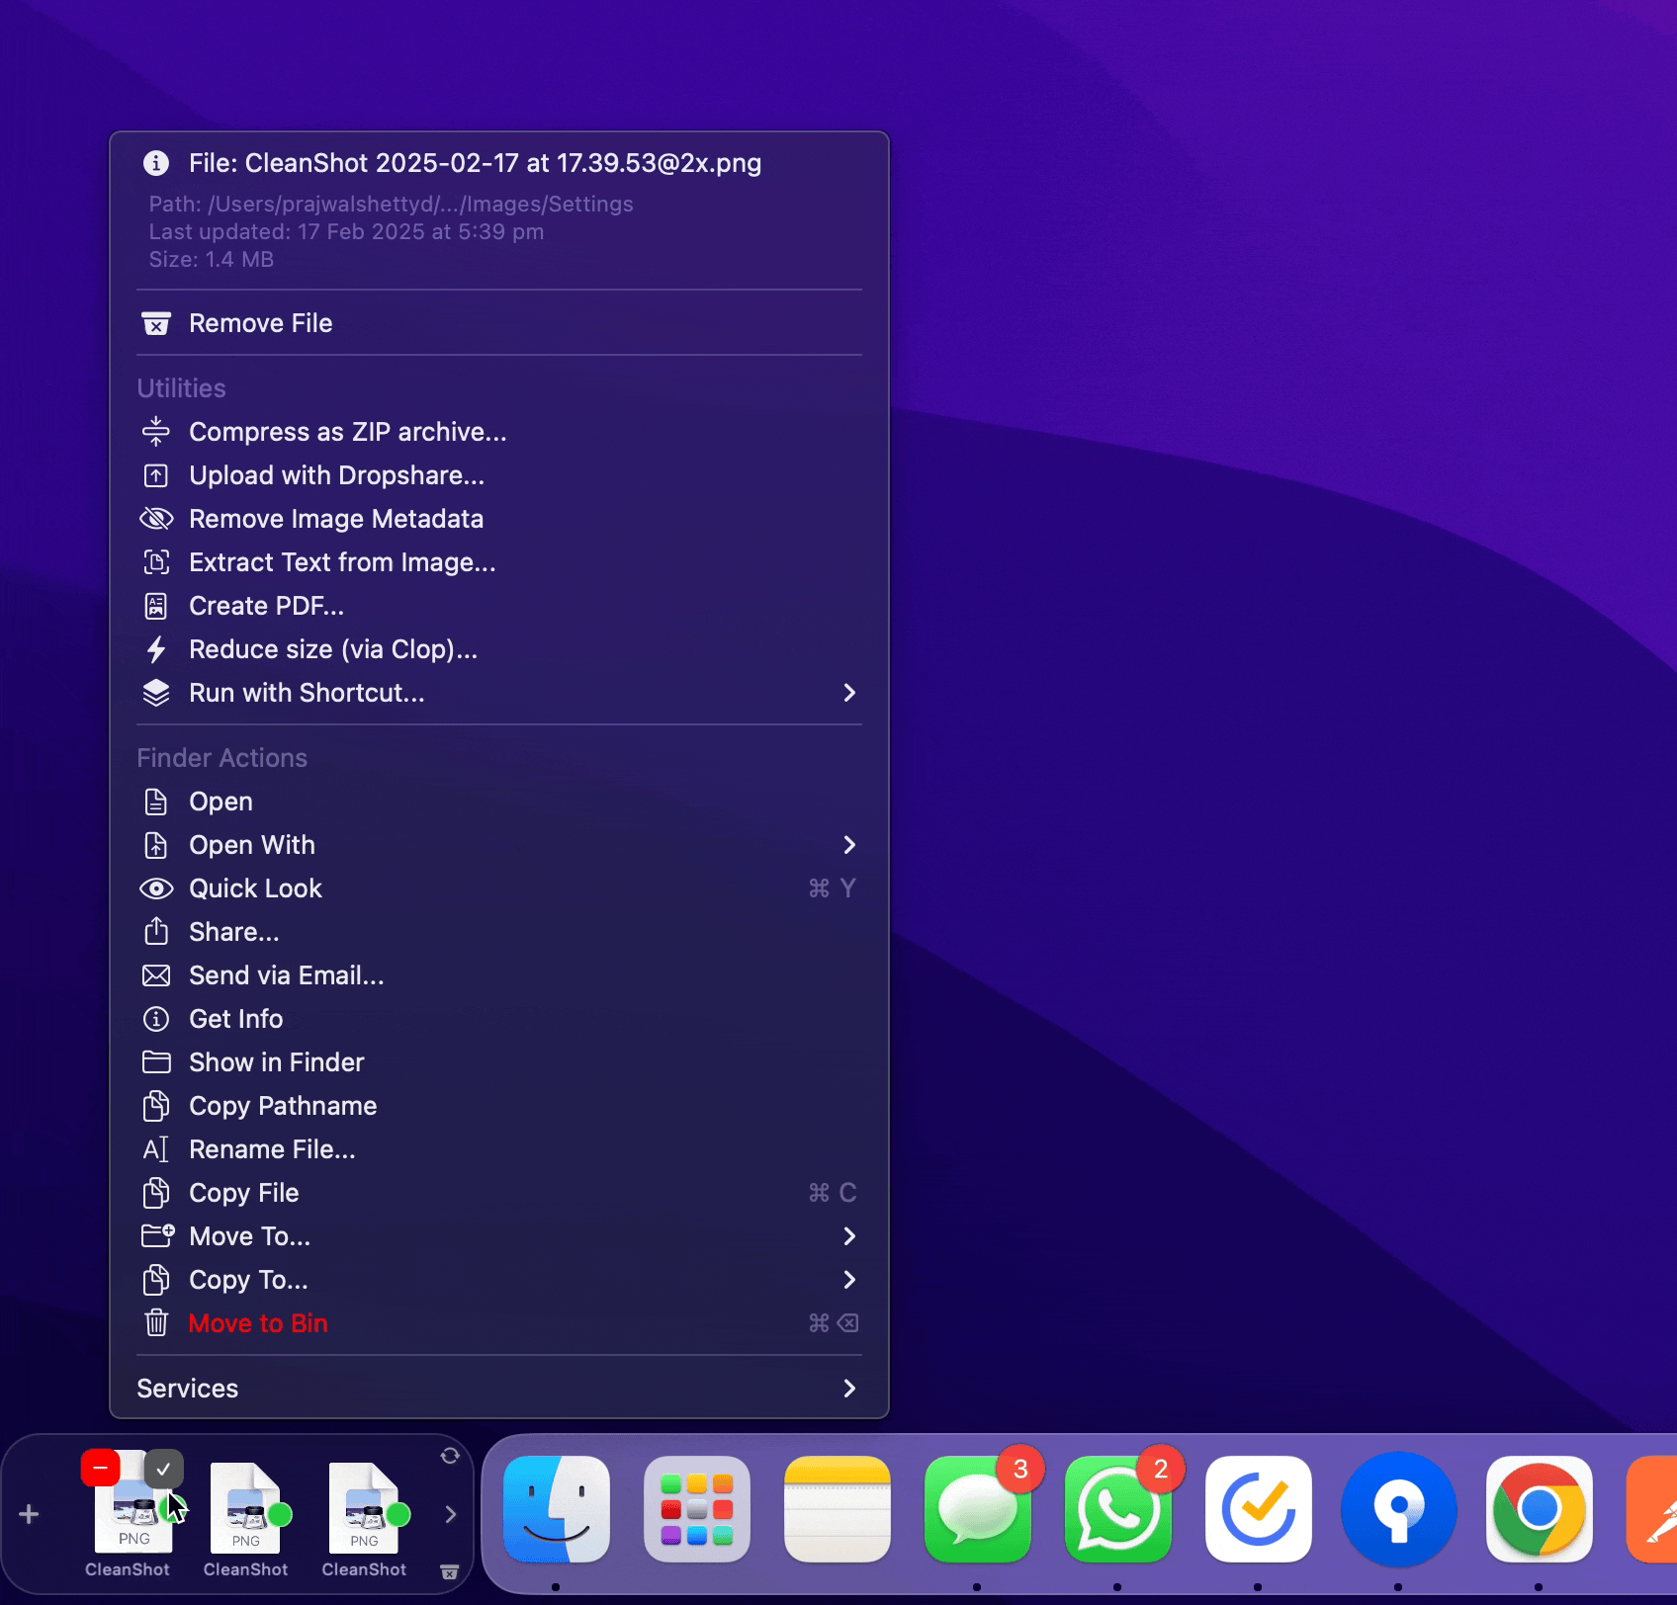
Task: Click the trash icon for Move to Bin
Action: (156, 1322)
